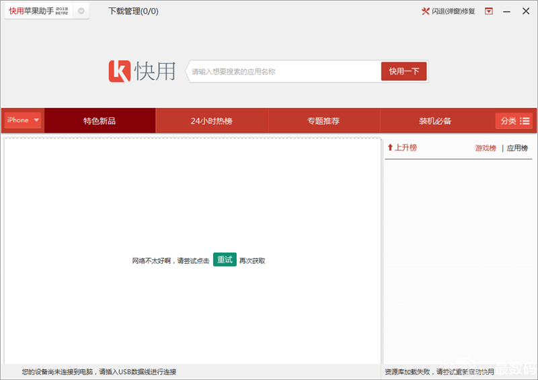
Task: Switch to 应用榜 ranking
Action: click(x=517, y=148)
